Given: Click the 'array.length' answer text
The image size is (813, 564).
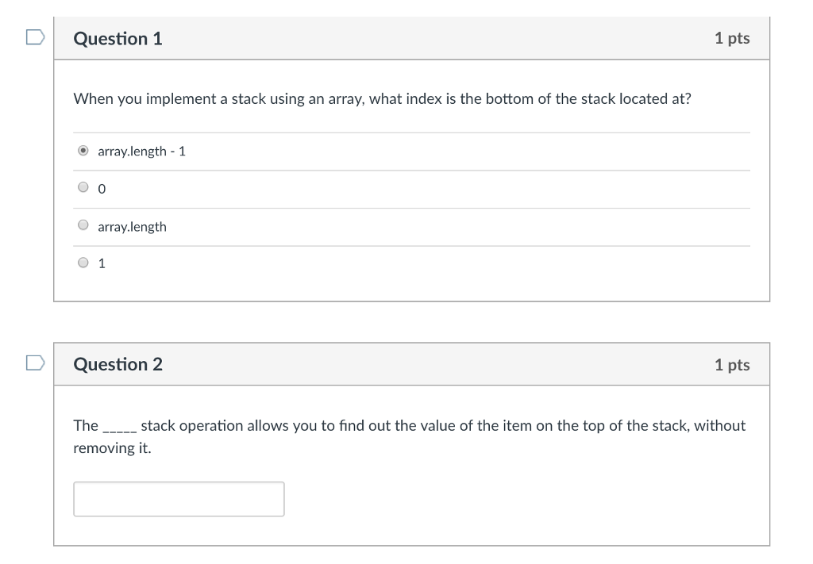Looking at the screenshot, I should [131, 226].
